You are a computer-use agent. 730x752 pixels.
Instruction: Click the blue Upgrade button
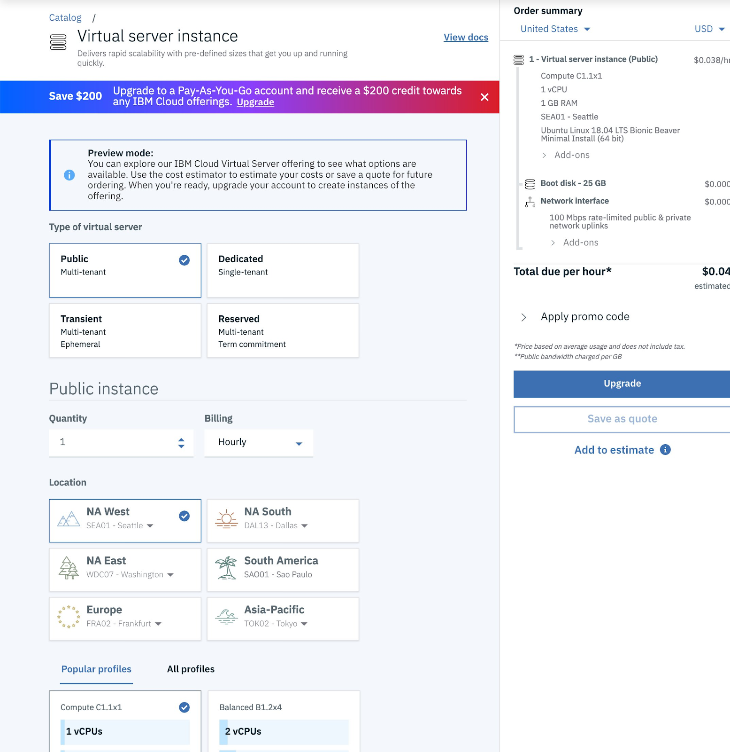pos(622,384)
